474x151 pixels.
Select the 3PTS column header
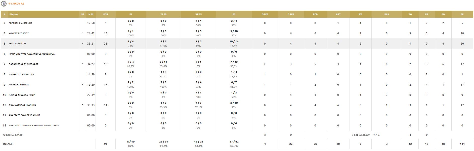click(x=198, y=14)
